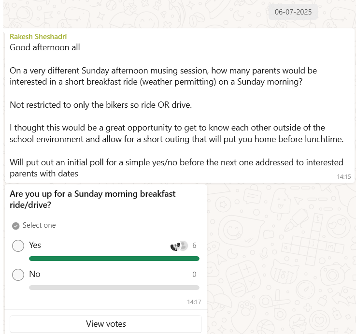Click the 06-07-2025 date badge
356x334 pixels.
293,12
